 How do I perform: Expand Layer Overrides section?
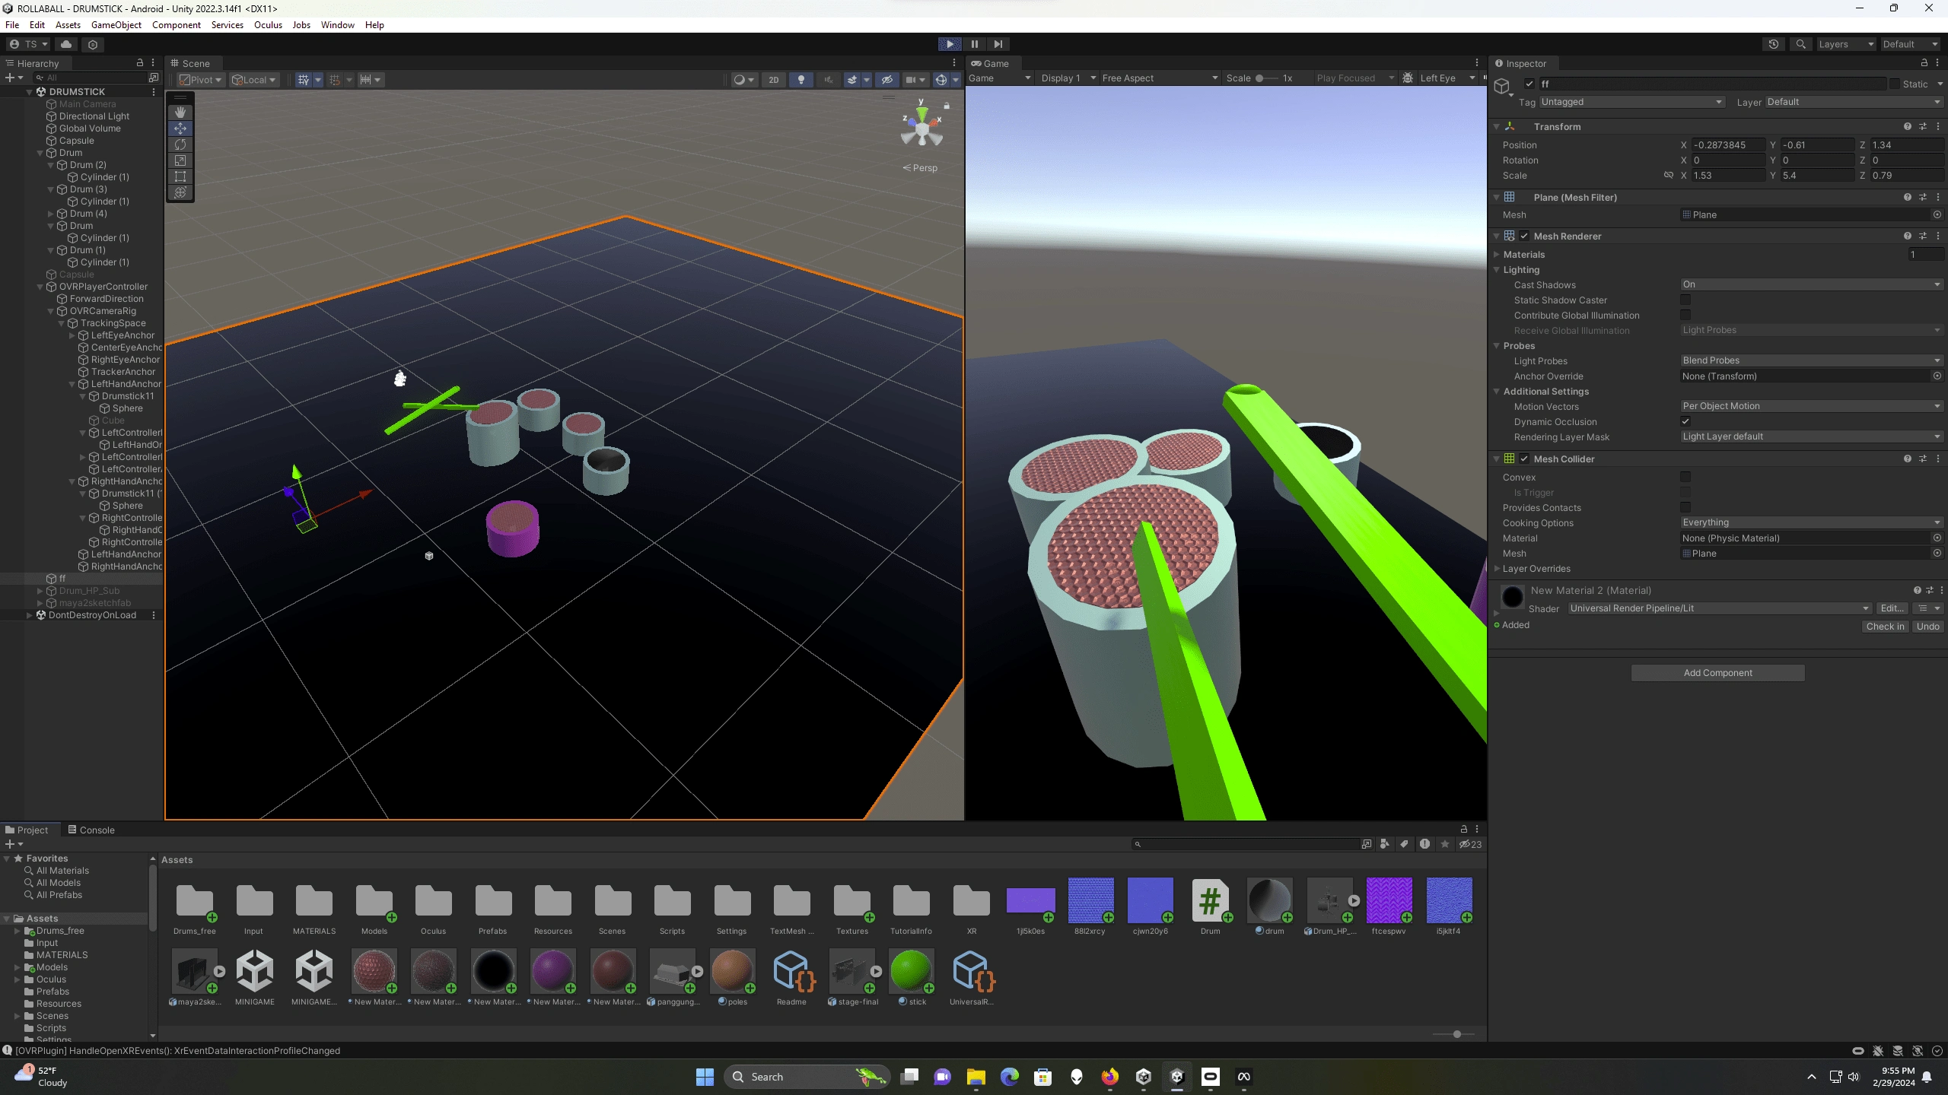click(x=1497, y=569)
